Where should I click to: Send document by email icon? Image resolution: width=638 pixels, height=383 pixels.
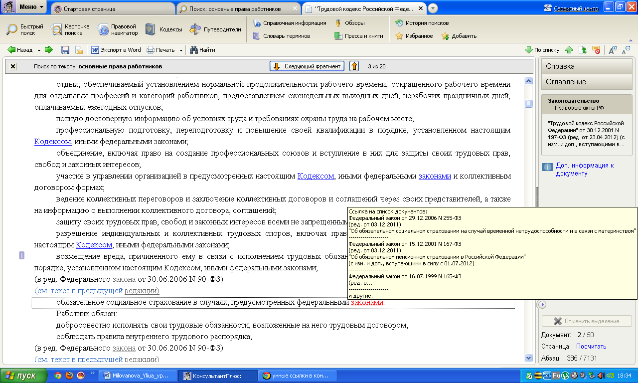tap(79, 50)
